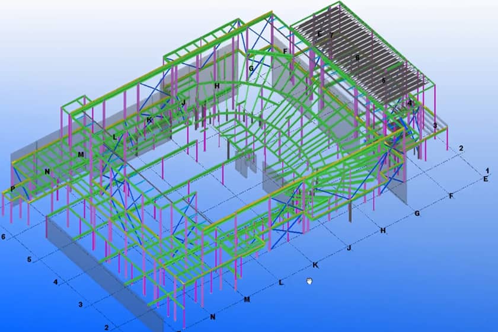Click grid label M on the upper framing
The height and width of the screenshot is (332, 498).
[x=81, y=155]
